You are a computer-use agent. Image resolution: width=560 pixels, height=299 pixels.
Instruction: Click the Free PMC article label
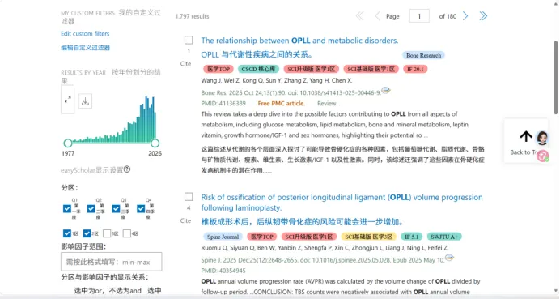tap(282, 104)
